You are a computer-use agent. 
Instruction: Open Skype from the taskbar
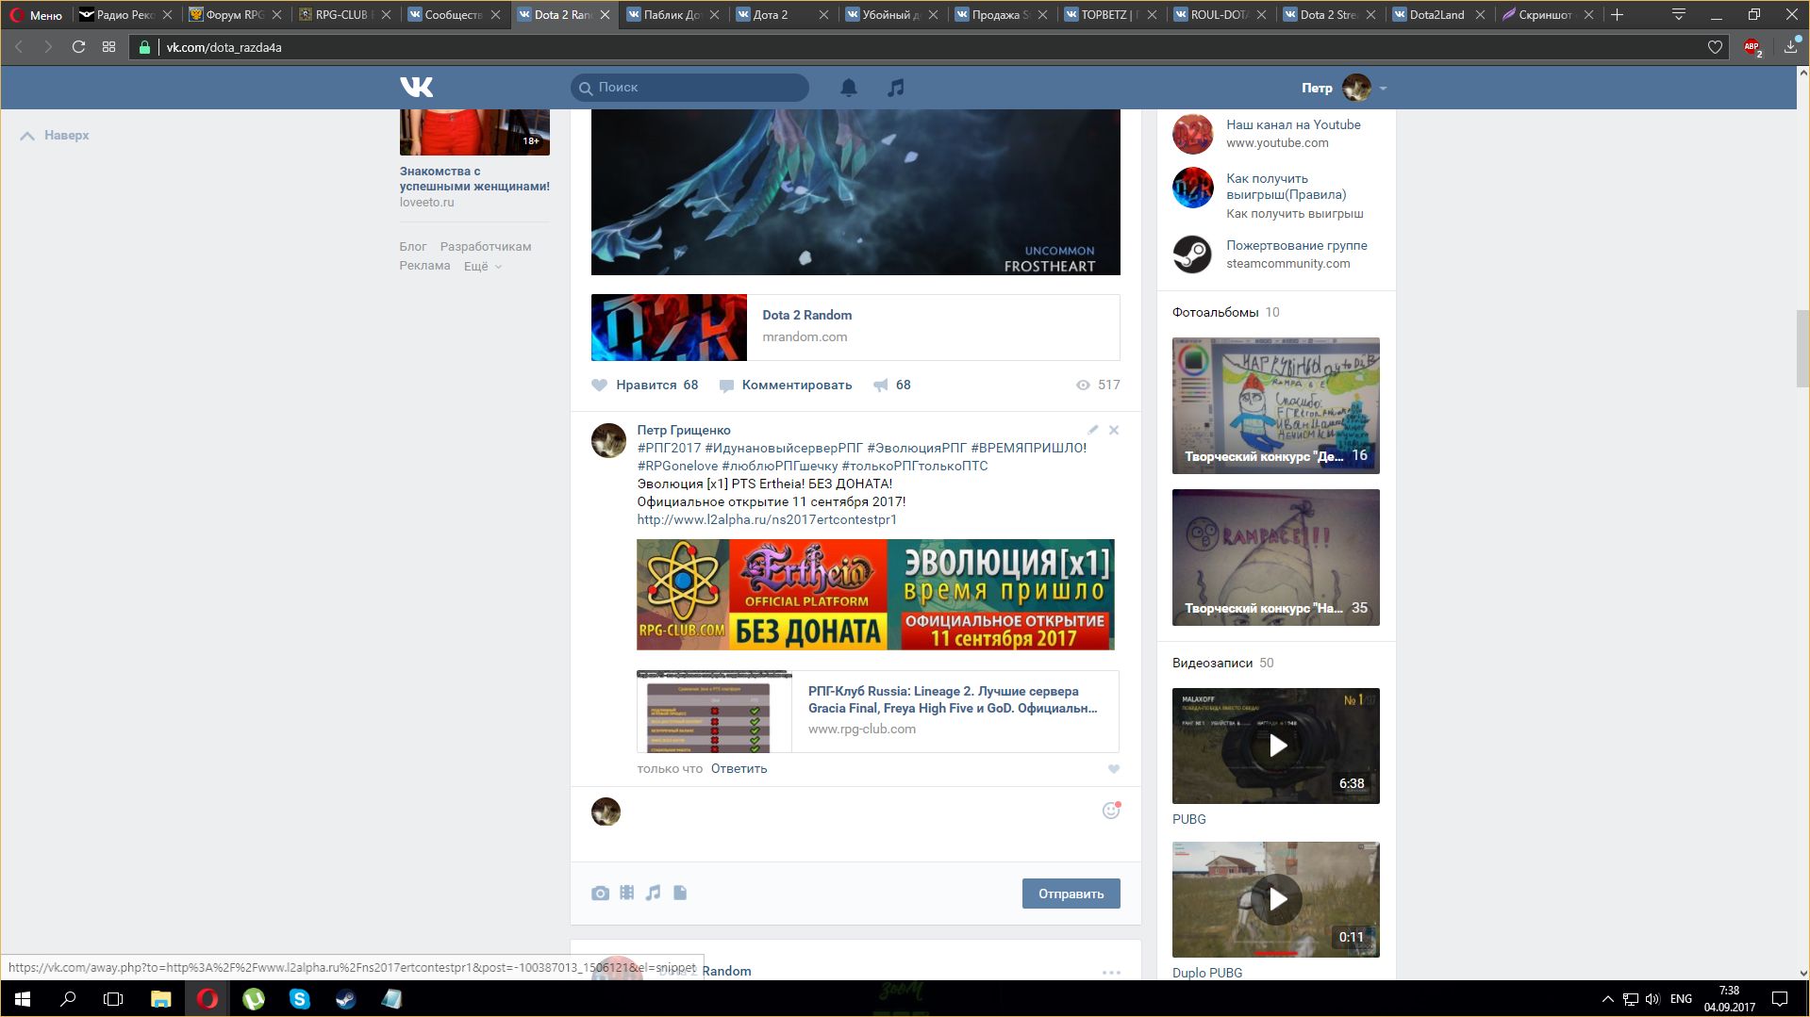(x=299, y=999)
